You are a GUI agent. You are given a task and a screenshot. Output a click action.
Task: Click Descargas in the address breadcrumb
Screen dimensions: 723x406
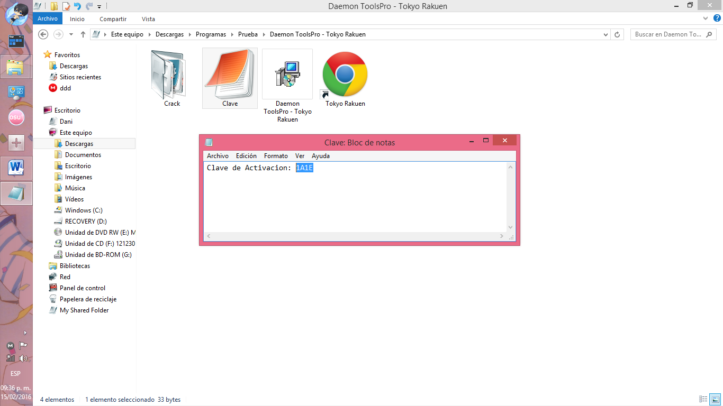pyautogui.click(x=169, y=34)
